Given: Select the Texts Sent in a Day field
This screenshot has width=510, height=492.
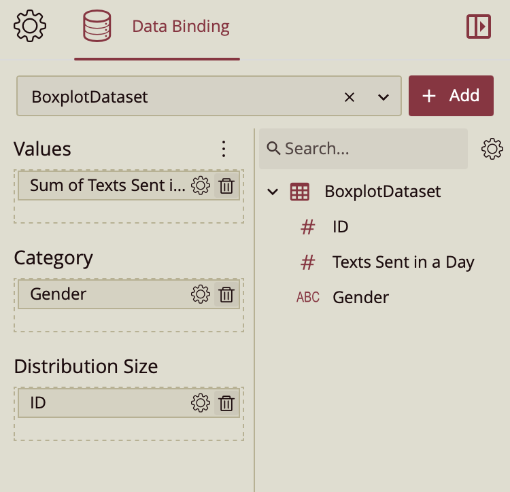Looking at the screenshot, I should pos(403,262).
